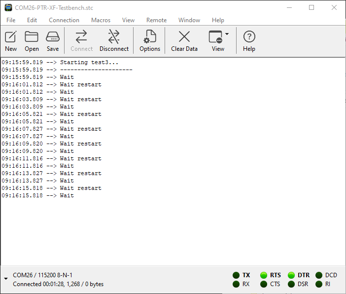
Task: Click the COM26 / 115200 8-N-1 port text
Action: click(43, 275)
